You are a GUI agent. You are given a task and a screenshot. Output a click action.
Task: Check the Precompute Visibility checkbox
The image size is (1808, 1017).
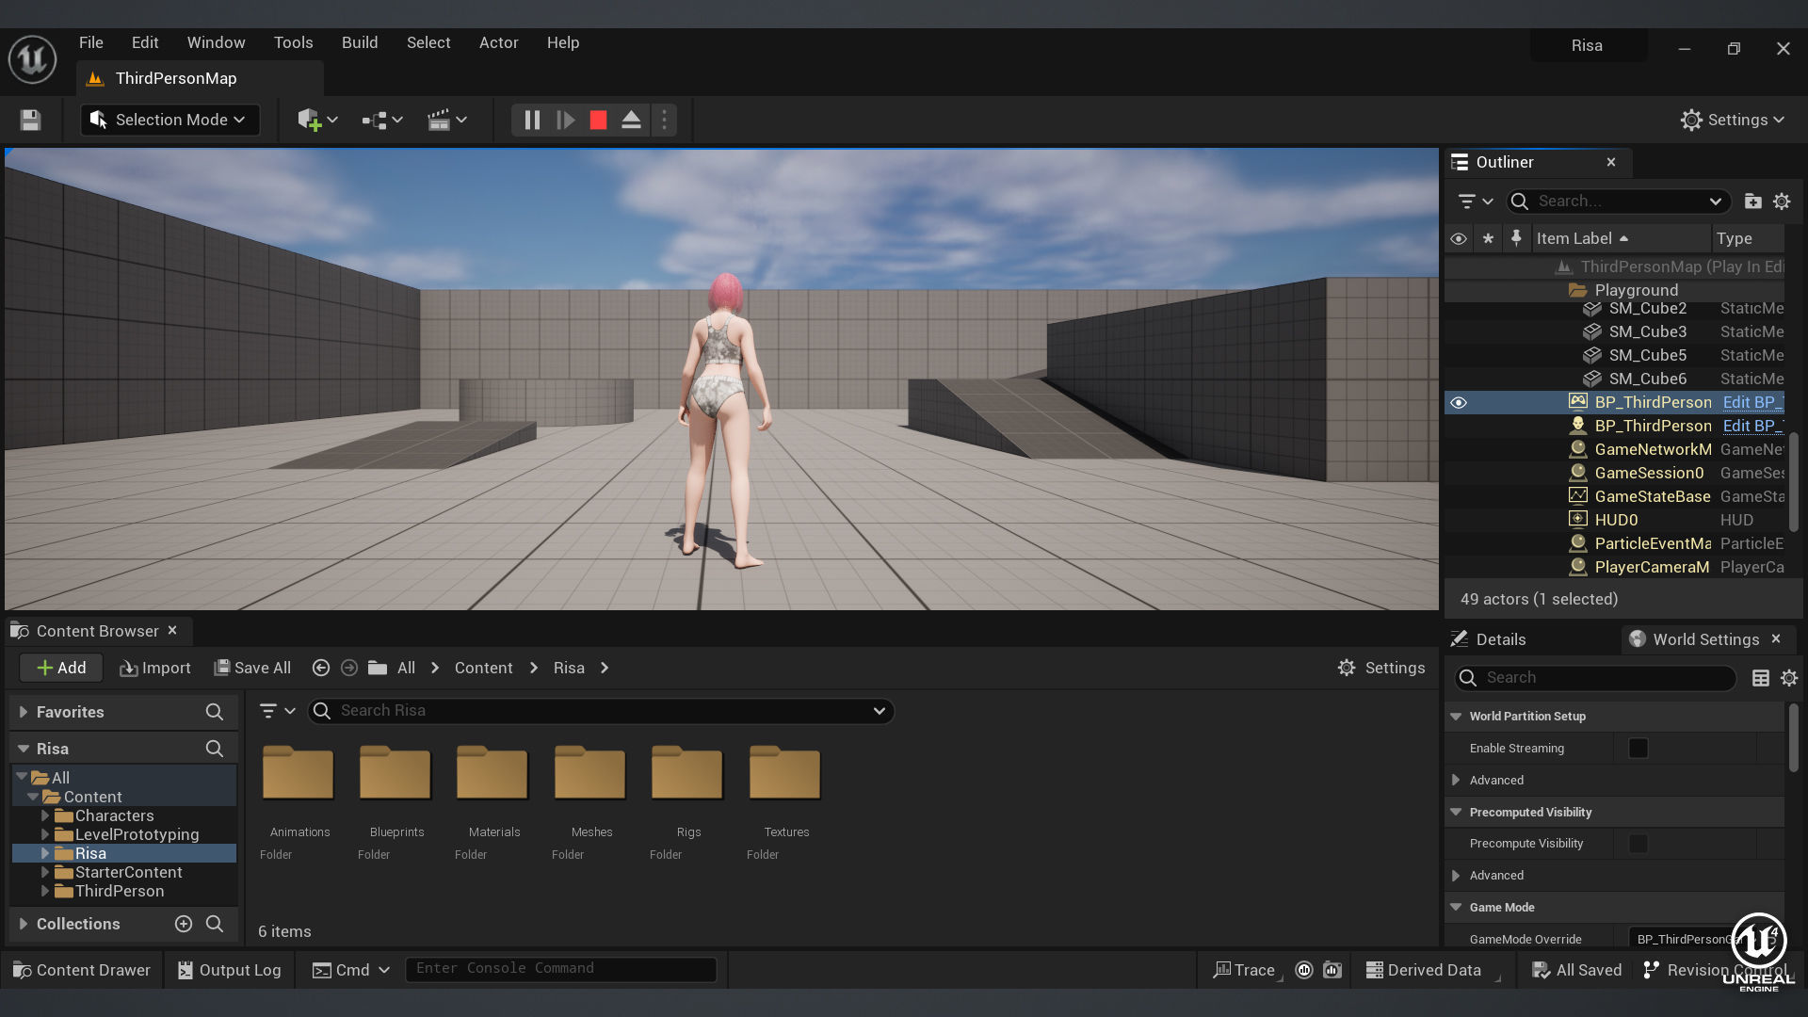tap(1638, 844)
